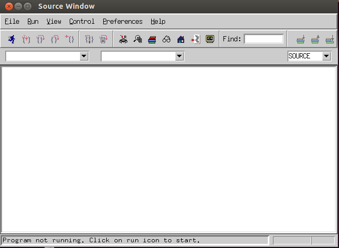Open the Stack books icon
Viewport: 339px width, 248px height.
[152, 40]
